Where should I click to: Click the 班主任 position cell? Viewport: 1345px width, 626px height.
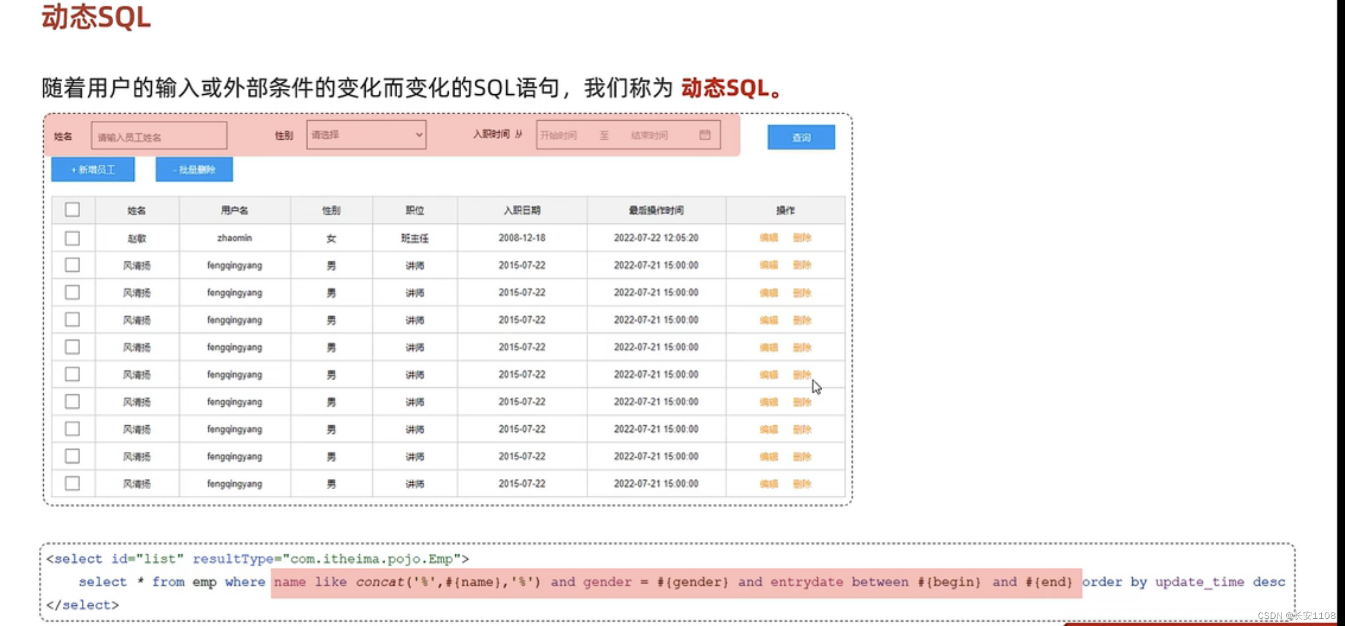click(414, 238)
